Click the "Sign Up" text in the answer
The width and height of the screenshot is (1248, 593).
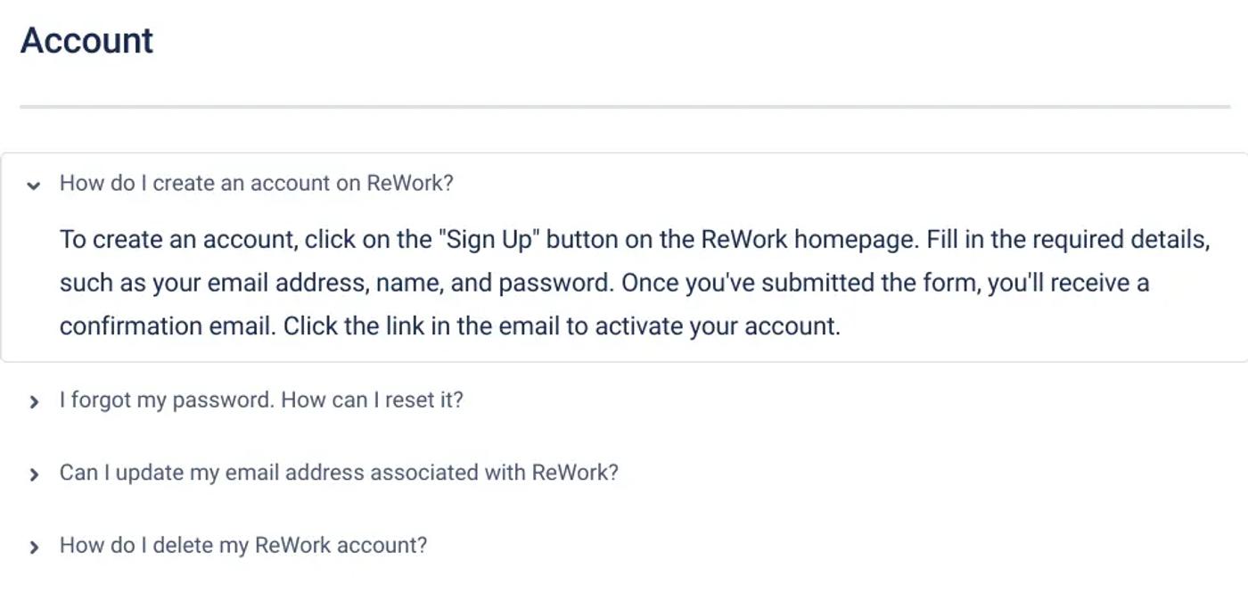pos(491,240)
